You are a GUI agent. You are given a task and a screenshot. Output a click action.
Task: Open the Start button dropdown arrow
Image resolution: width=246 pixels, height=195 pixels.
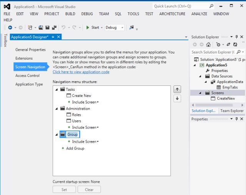[x=101, y=28]
